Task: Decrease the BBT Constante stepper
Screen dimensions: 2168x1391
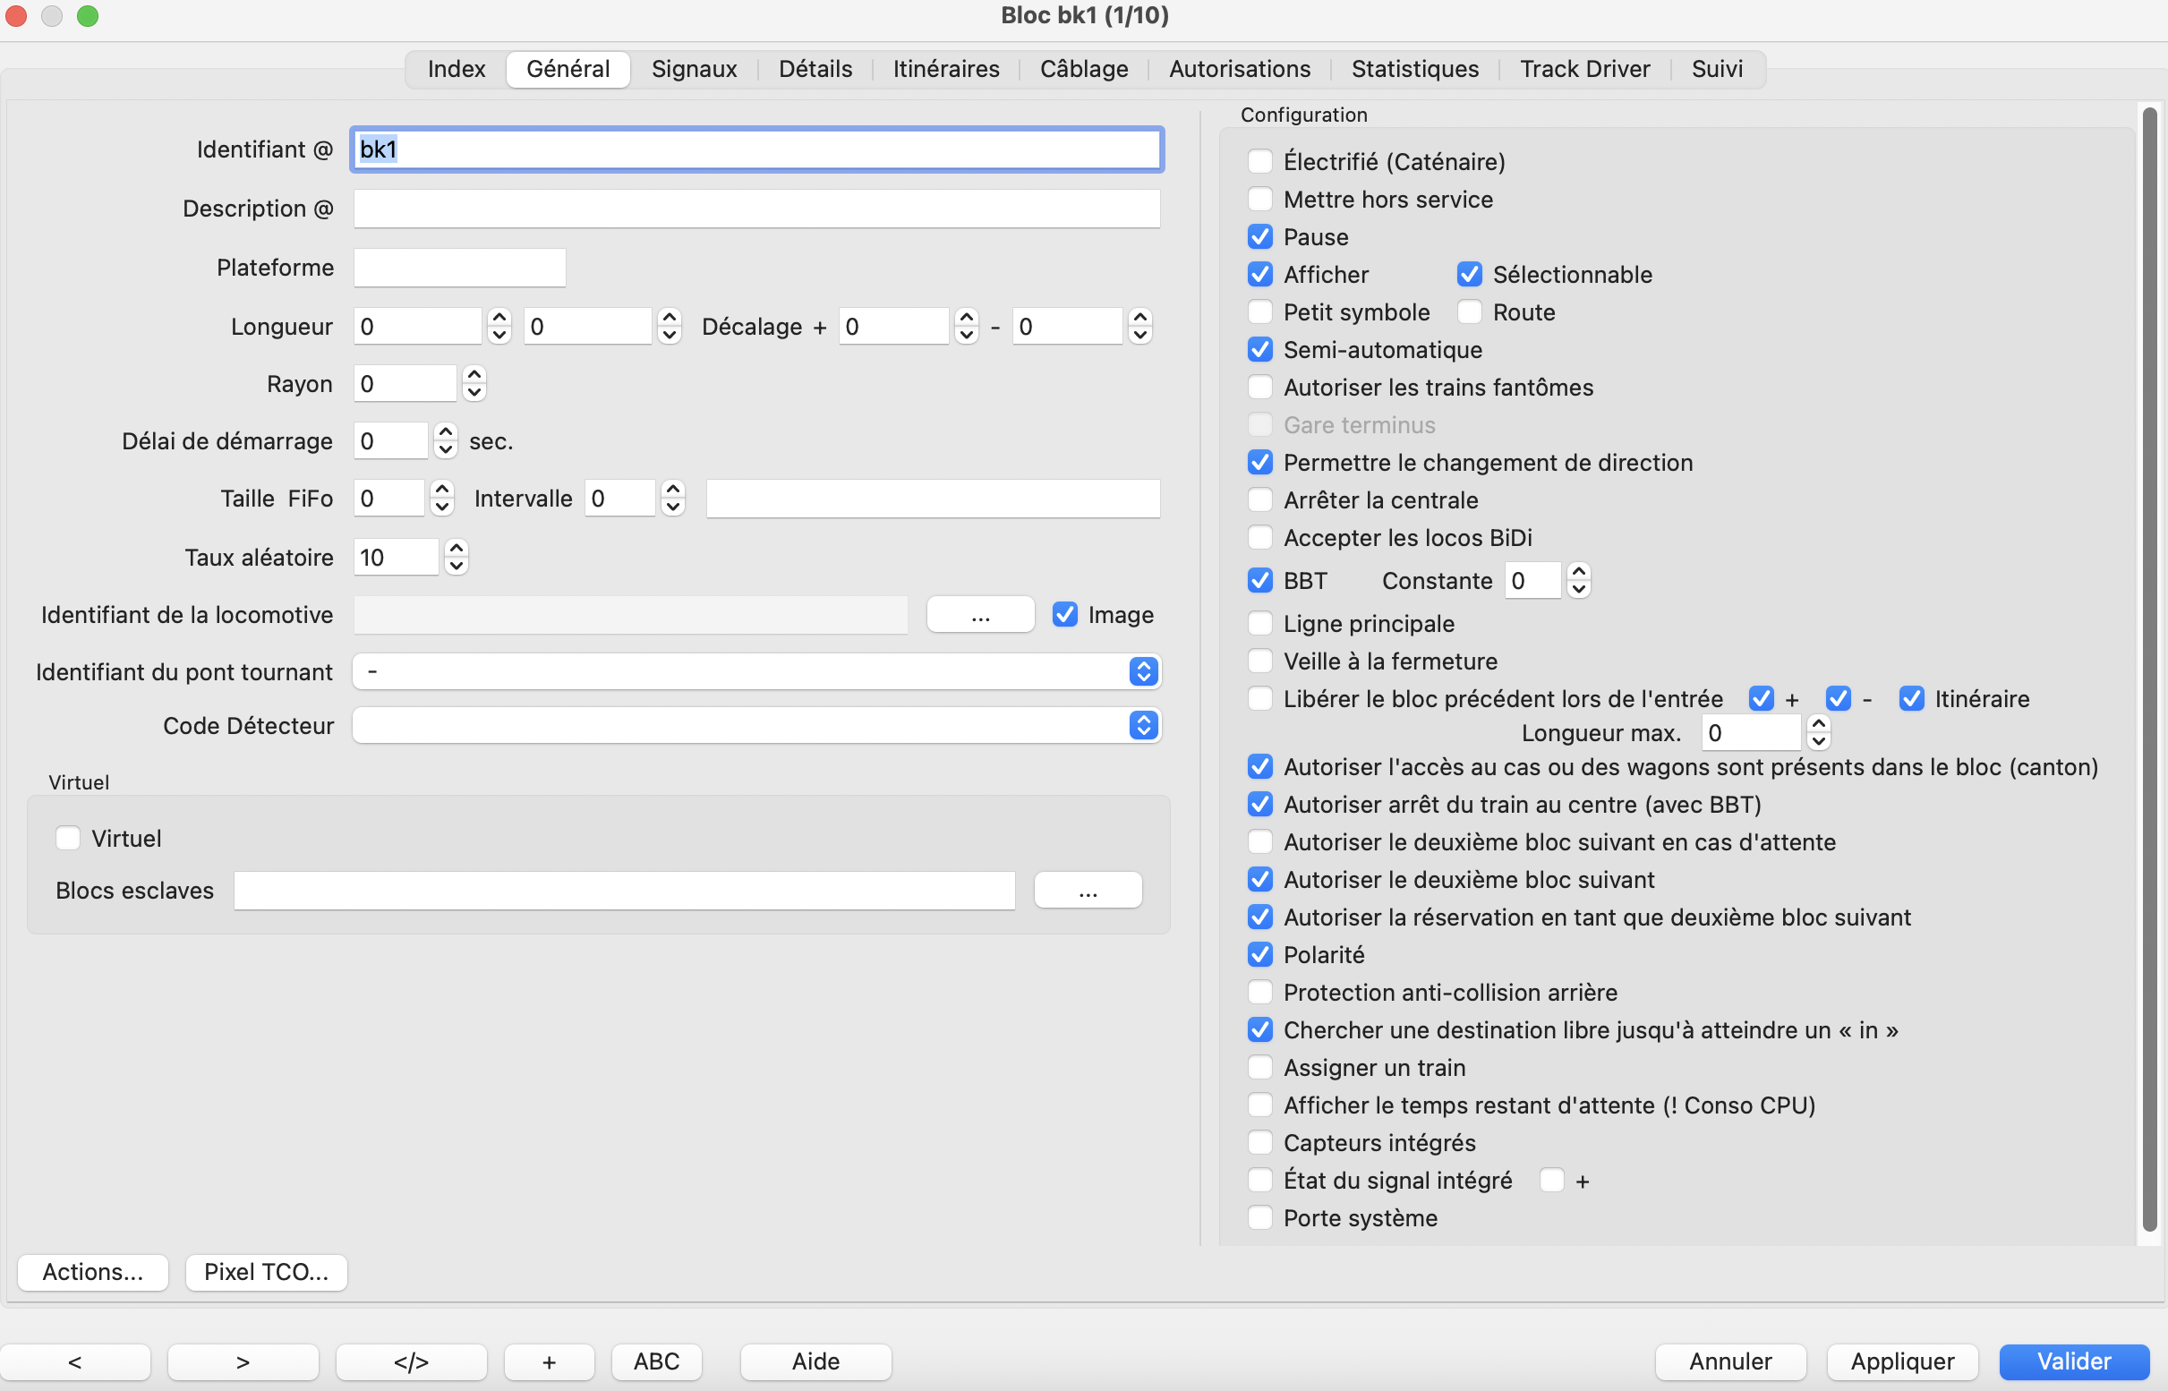Action: (1578, 589)
